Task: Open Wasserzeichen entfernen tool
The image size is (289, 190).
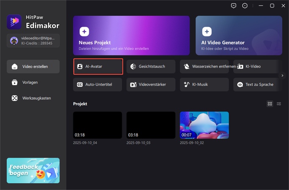Action: [204, 66]
